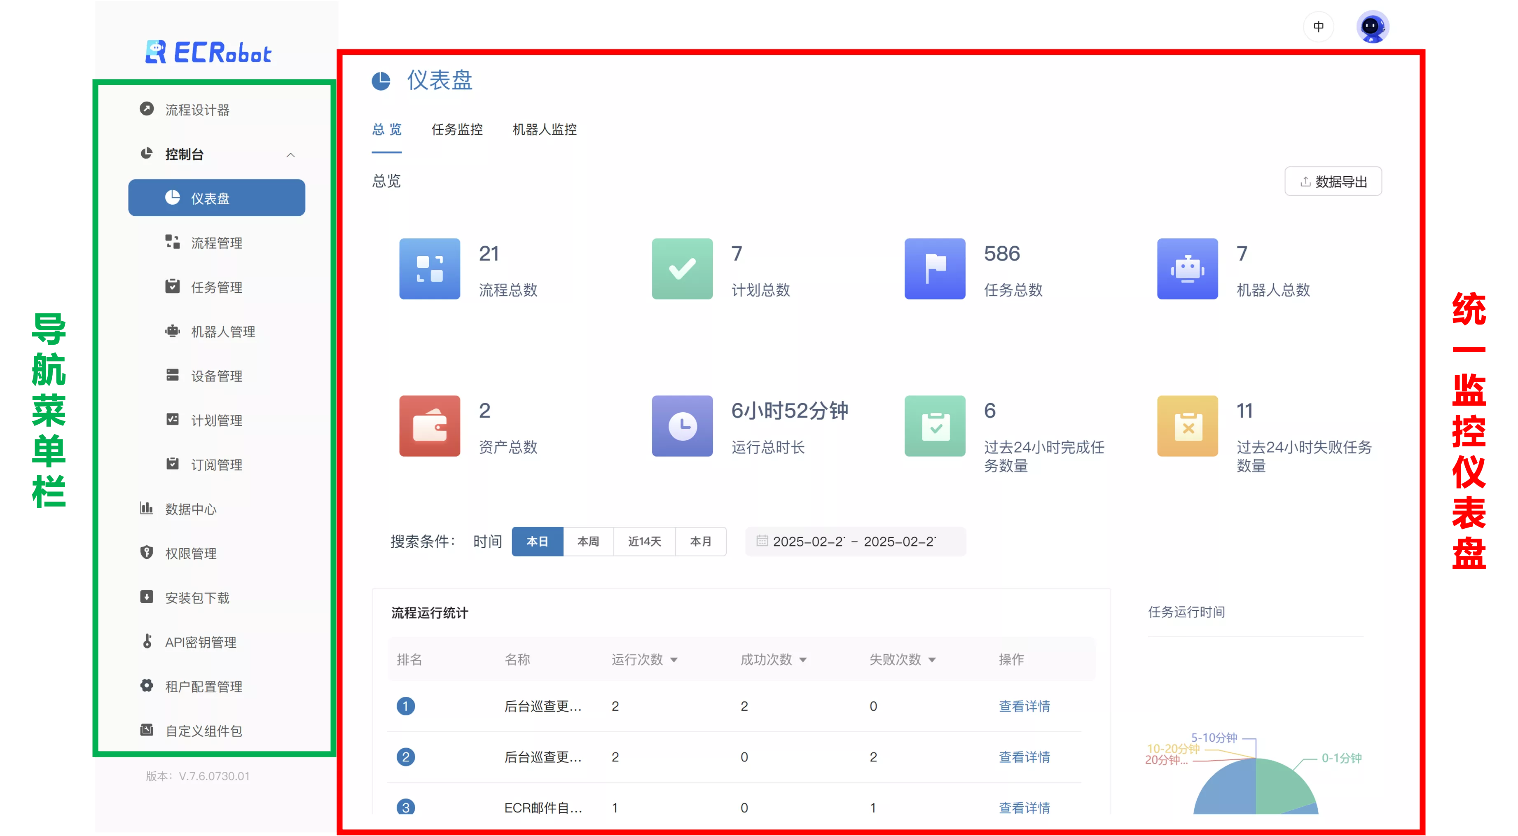Screen dimensions: 1518x836
Task: Click 查看详情 for rank 1 row
Action: (x=1024, y=706)
